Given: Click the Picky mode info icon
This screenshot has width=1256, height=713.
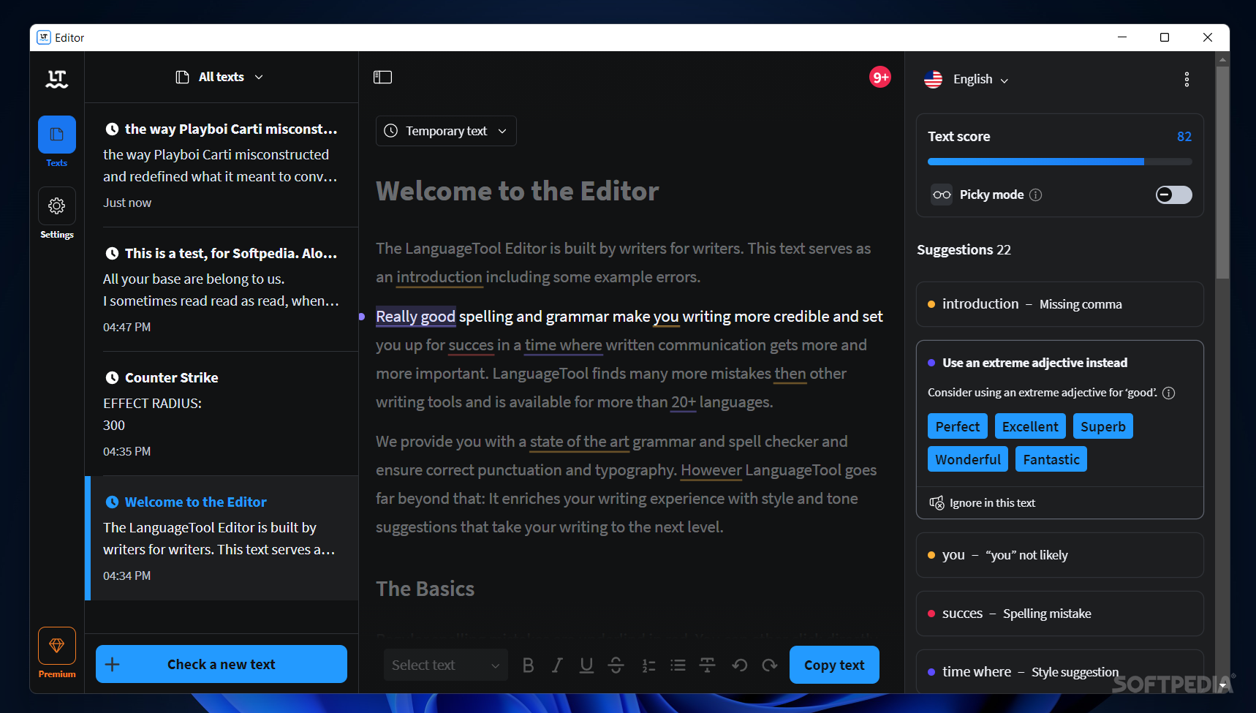Looking at the screenshot, I should (1035, 195).
